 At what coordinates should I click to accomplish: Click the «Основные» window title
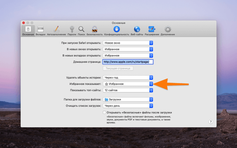coord(119,23)
